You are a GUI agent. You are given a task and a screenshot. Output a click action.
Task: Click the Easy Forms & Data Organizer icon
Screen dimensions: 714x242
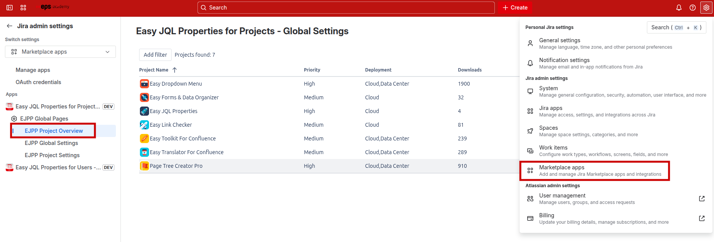[144, 97]
